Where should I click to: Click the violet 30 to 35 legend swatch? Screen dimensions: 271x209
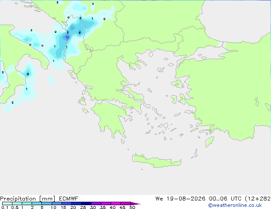96,203
